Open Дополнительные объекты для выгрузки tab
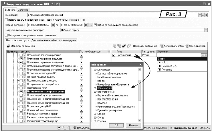 click(x=54, y=40)
